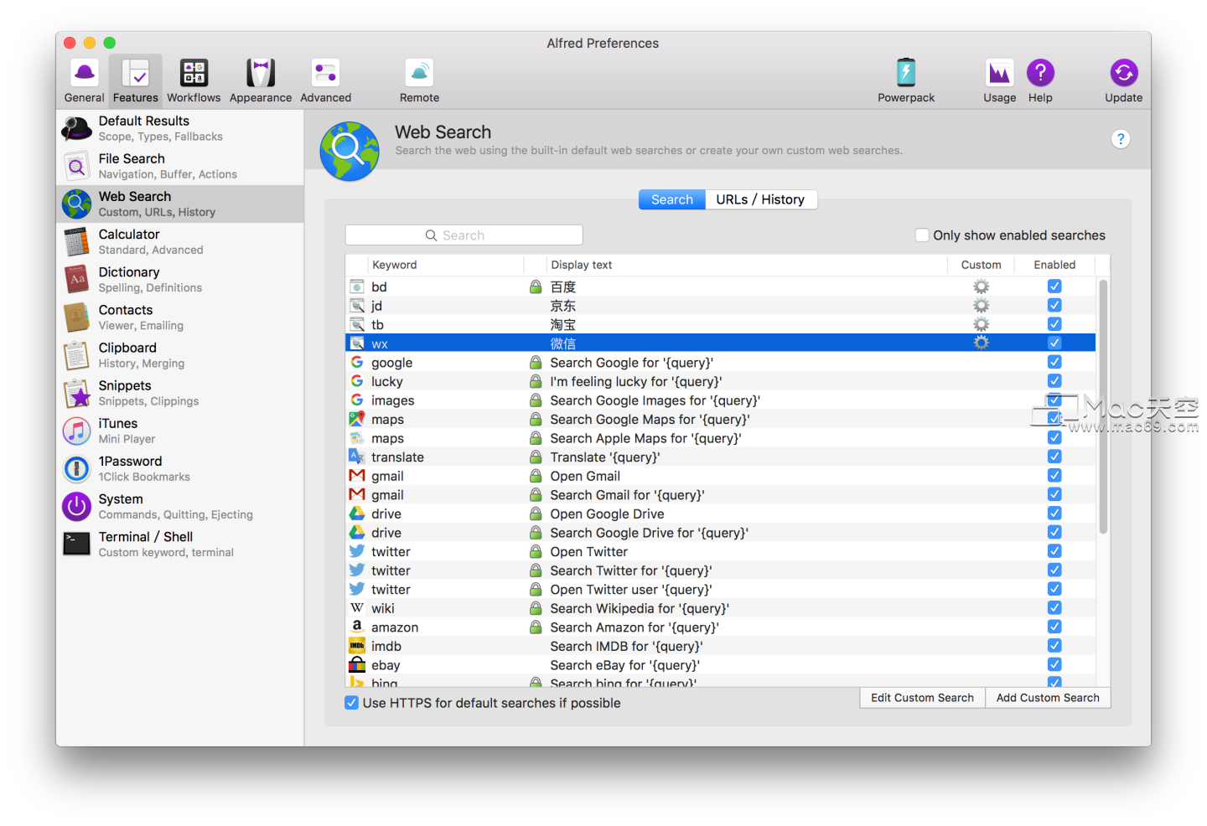Click Add Custom Search button
This screenshot has height=826, width=1207.
[1048, 698]
